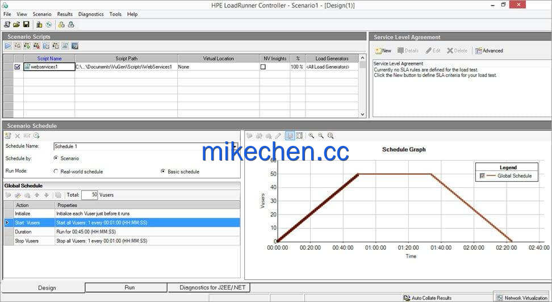The image size is (552, 302).
Task: Create a new schedule using the New Schedule icon
Action: point(8,136)
